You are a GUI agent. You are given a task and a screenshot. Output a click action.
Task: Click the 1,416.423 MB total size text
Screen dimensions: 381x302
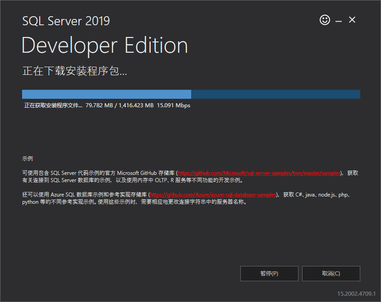(136, 105)
